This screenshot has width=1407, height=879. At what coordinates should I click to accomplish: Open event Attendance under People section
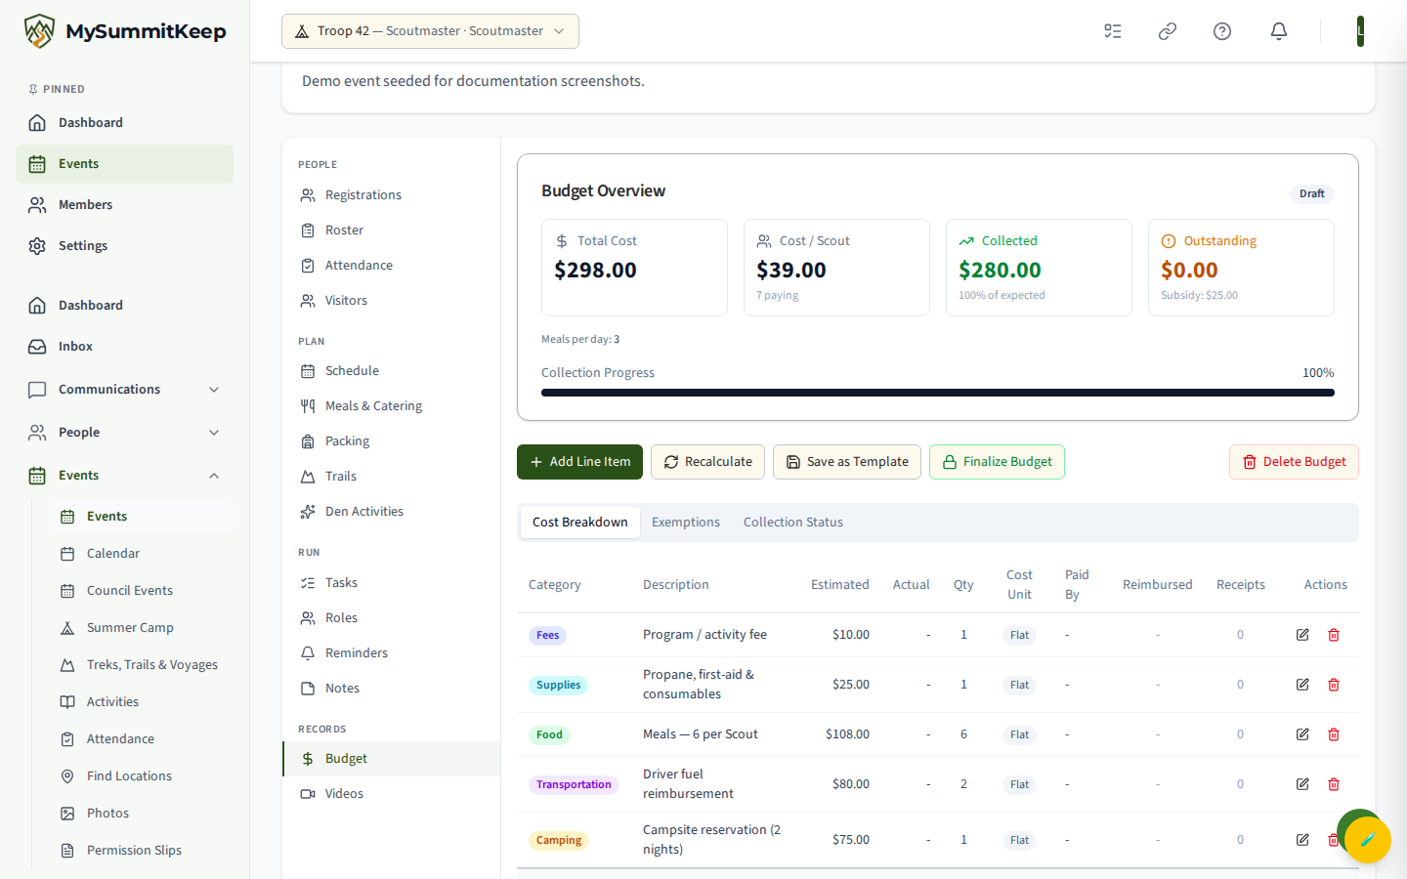(391, 266)
